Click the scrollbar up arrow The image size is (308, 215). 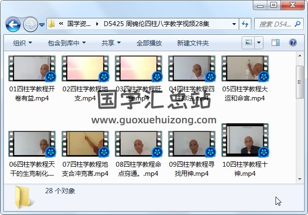pyautogui.click(x=300, y=56)
